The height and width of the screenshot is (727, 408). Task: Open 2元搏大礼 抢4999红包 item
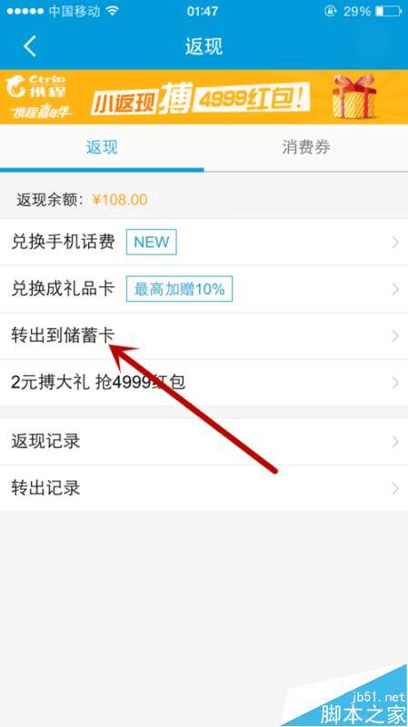tap(204, 383)
